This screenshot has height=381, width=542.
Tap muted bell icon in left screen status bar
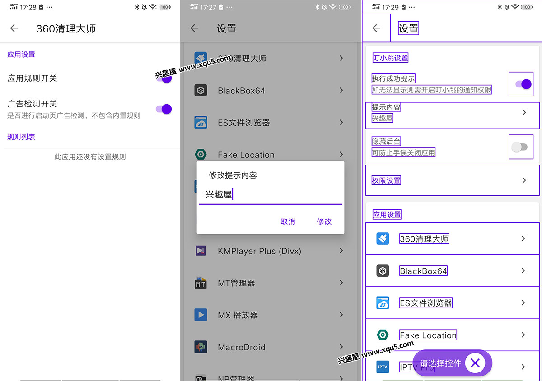(x=144, y=7)
